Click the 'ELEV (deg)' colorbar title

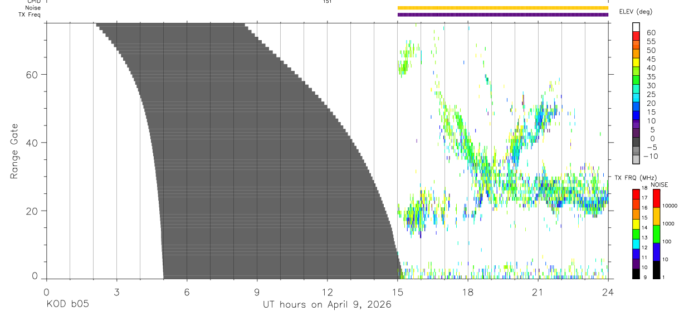[636, 11]
